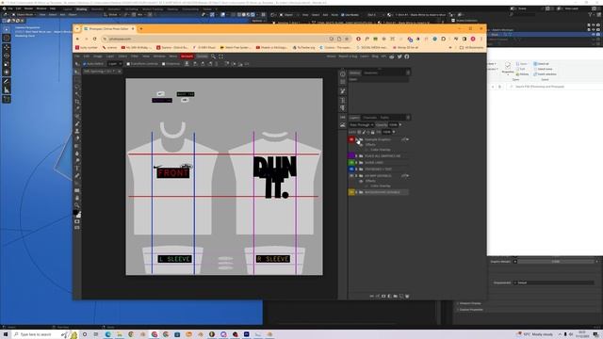The width and height of the screenshot is (603, 339).
Task: Toggle the Distances checkbox in the options bar
Action: point(163,64)
